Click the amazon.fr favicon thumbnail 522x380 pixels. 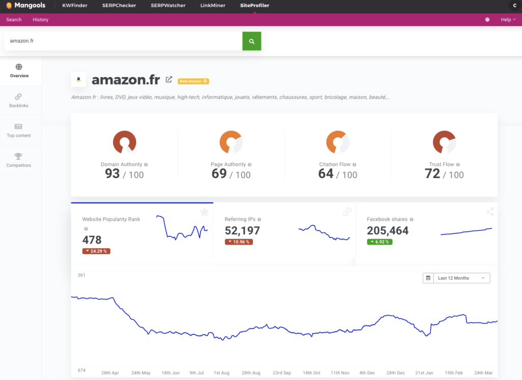(x=79, y=80)
